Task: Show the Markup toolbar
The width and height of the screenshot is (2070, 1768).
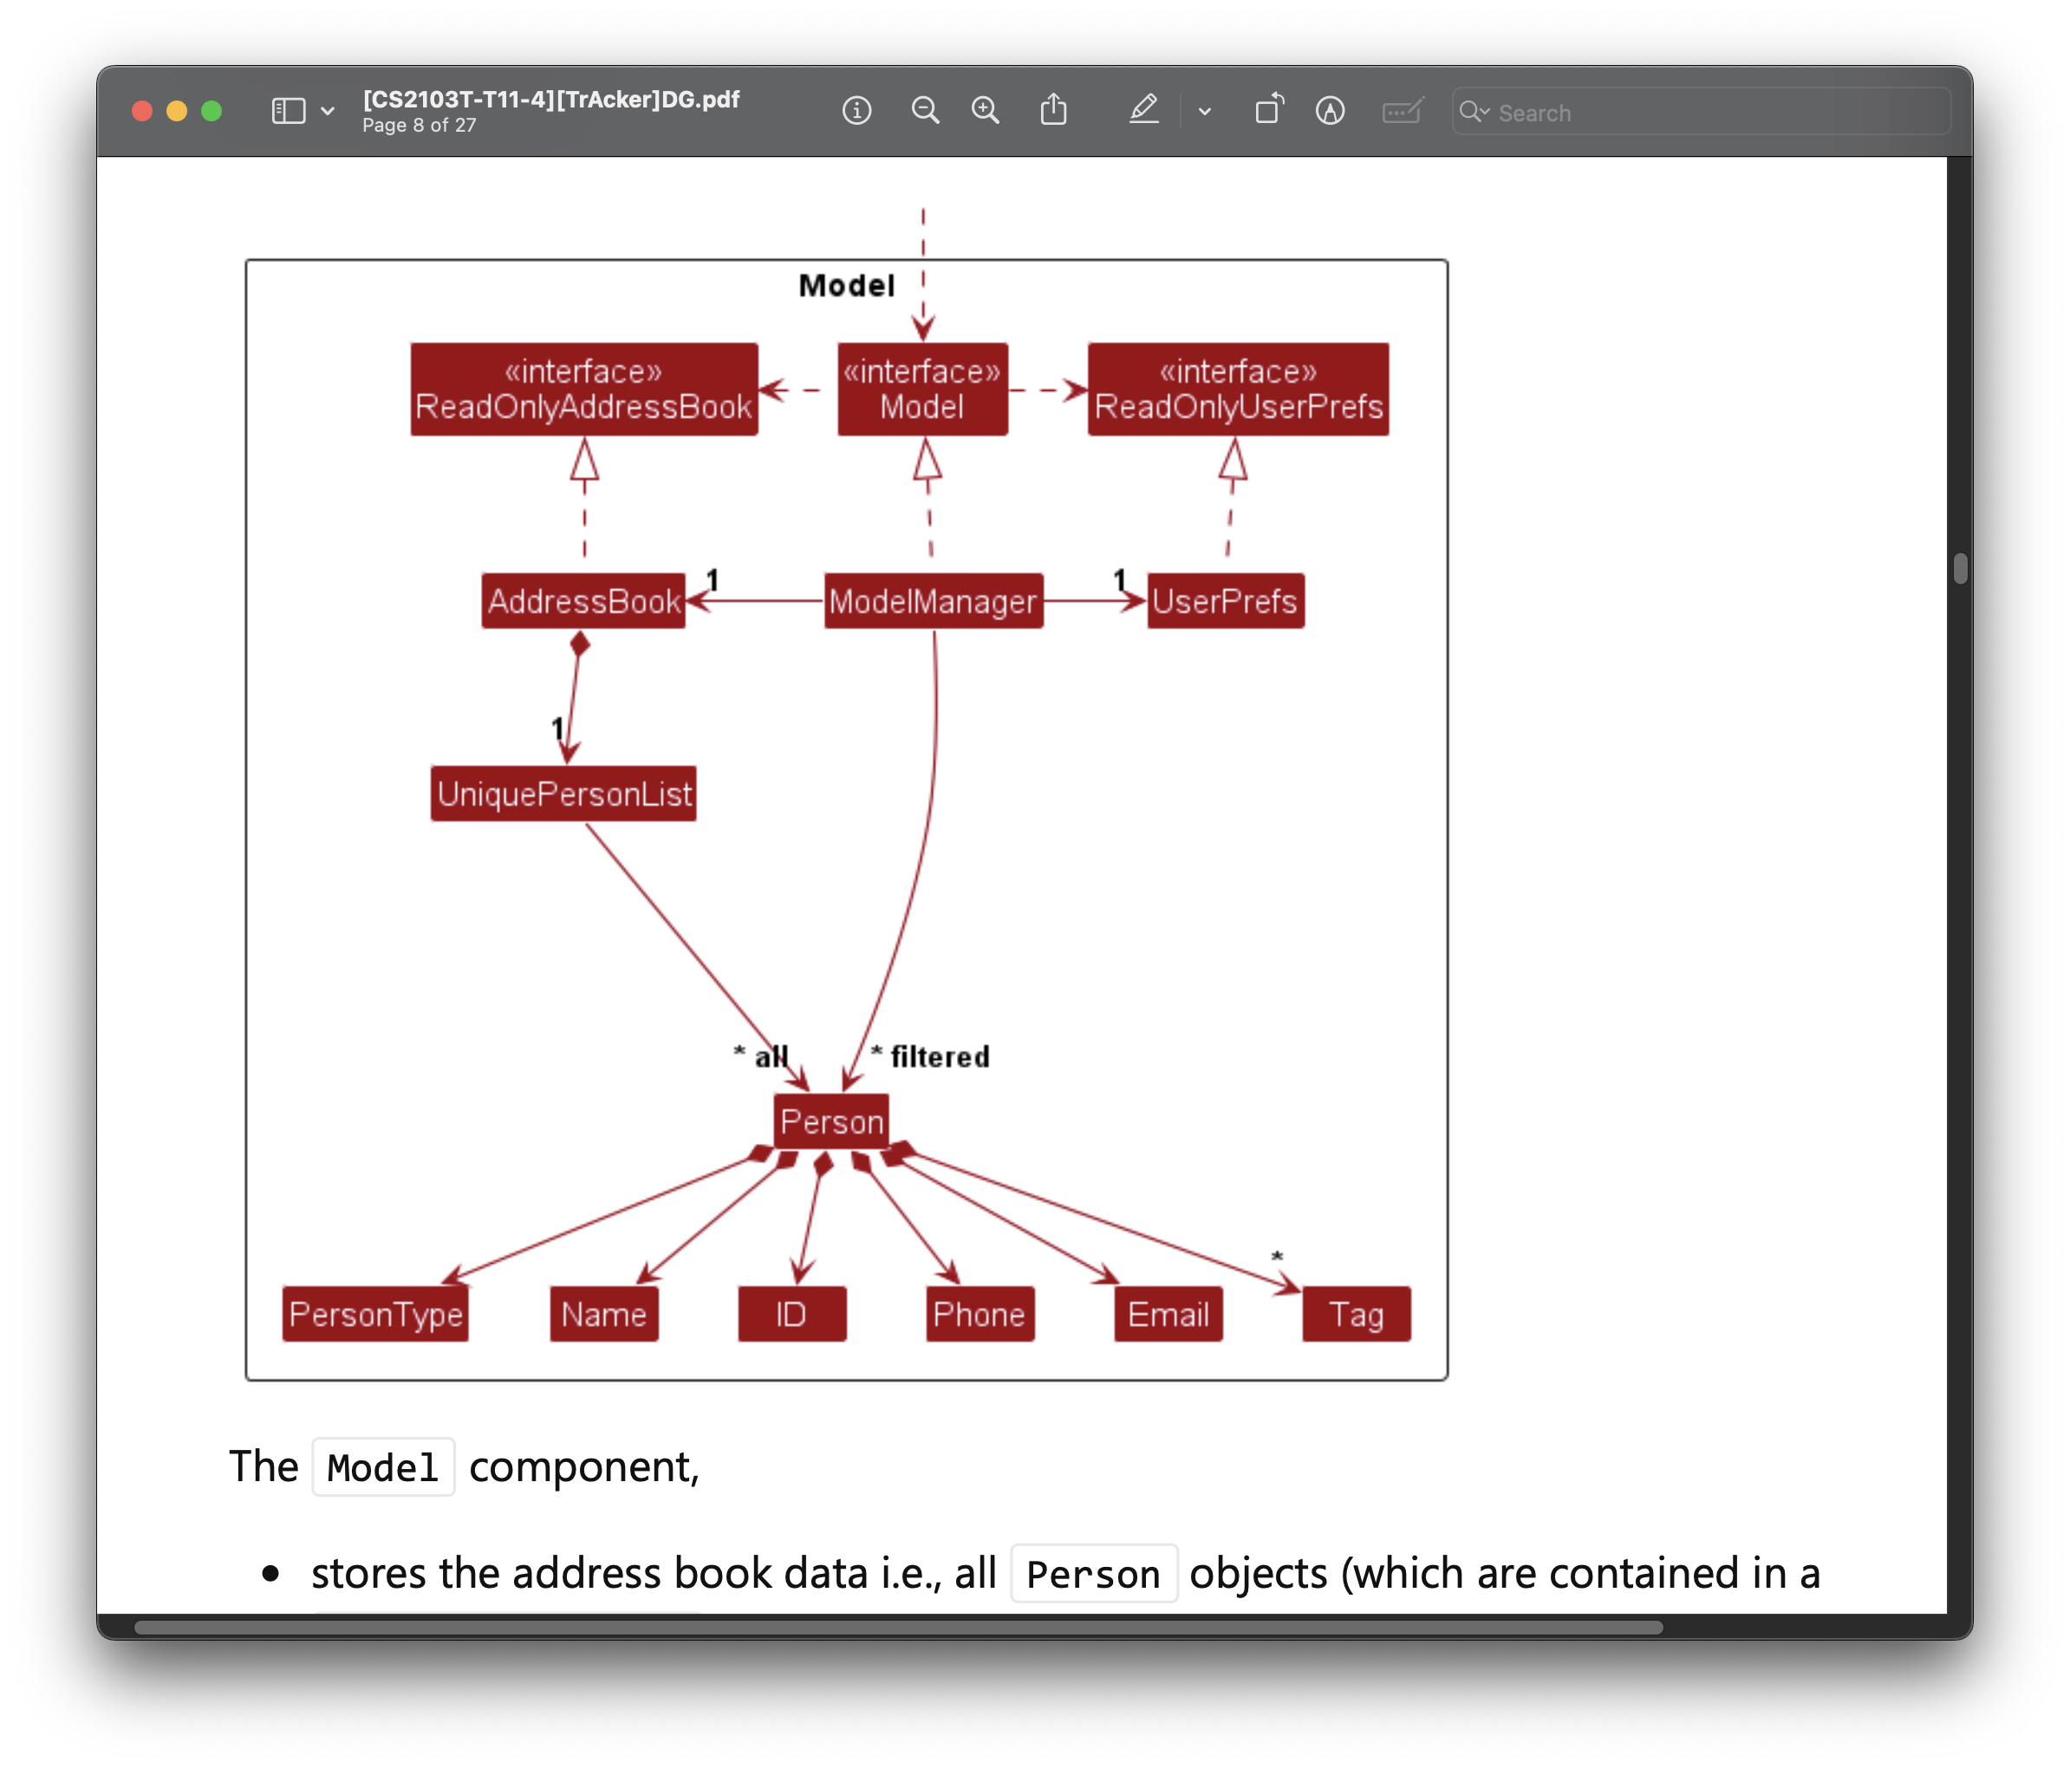Action: tap(1330, 111)
